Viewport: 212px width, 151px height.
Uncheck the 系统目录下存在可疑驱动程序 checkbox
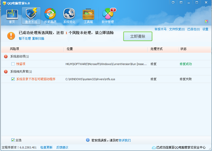(x=13, y=79)
